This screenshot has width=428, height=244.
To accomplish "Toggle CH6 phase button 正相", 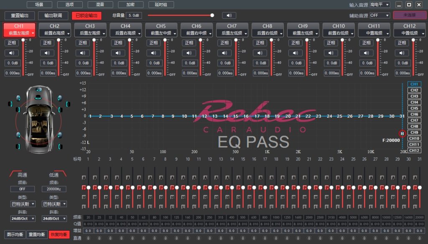I will coord(189,43).
